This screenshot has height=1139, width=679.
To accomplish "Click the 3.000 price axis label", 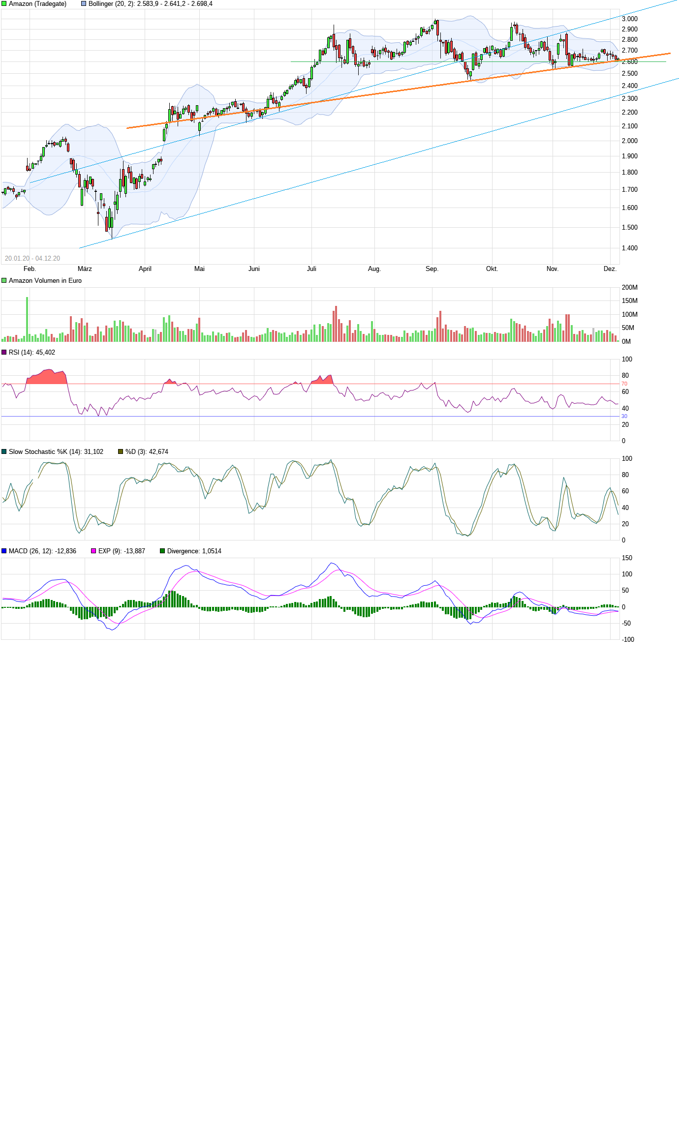I will (630, 19).
